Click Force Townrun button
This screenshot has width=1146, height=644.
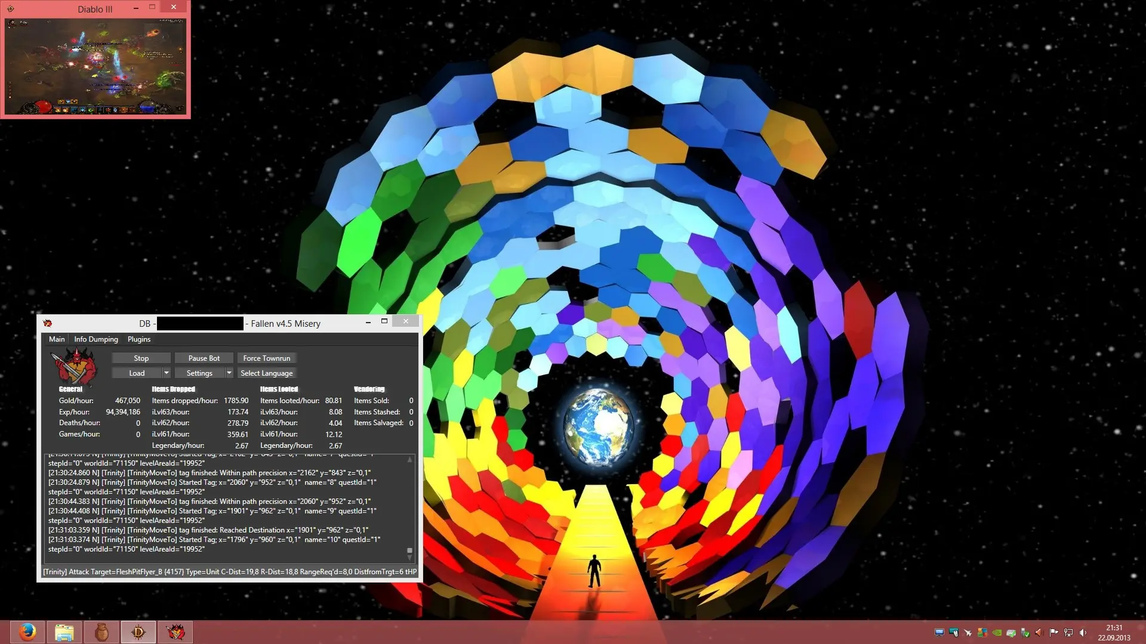pyautogui.click(x=267, y=358)
